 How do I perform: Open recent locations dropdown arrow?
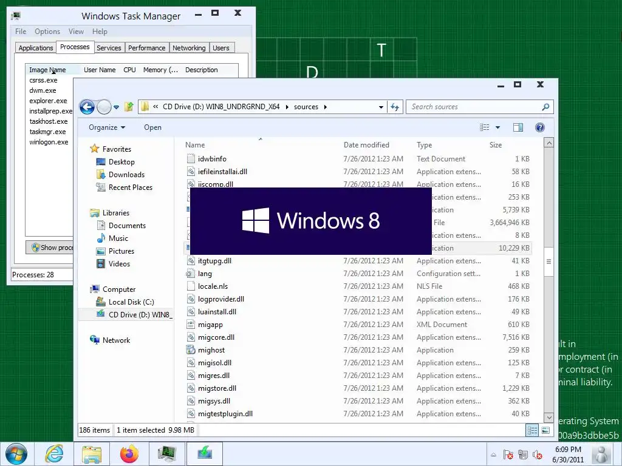coord(116,107)
